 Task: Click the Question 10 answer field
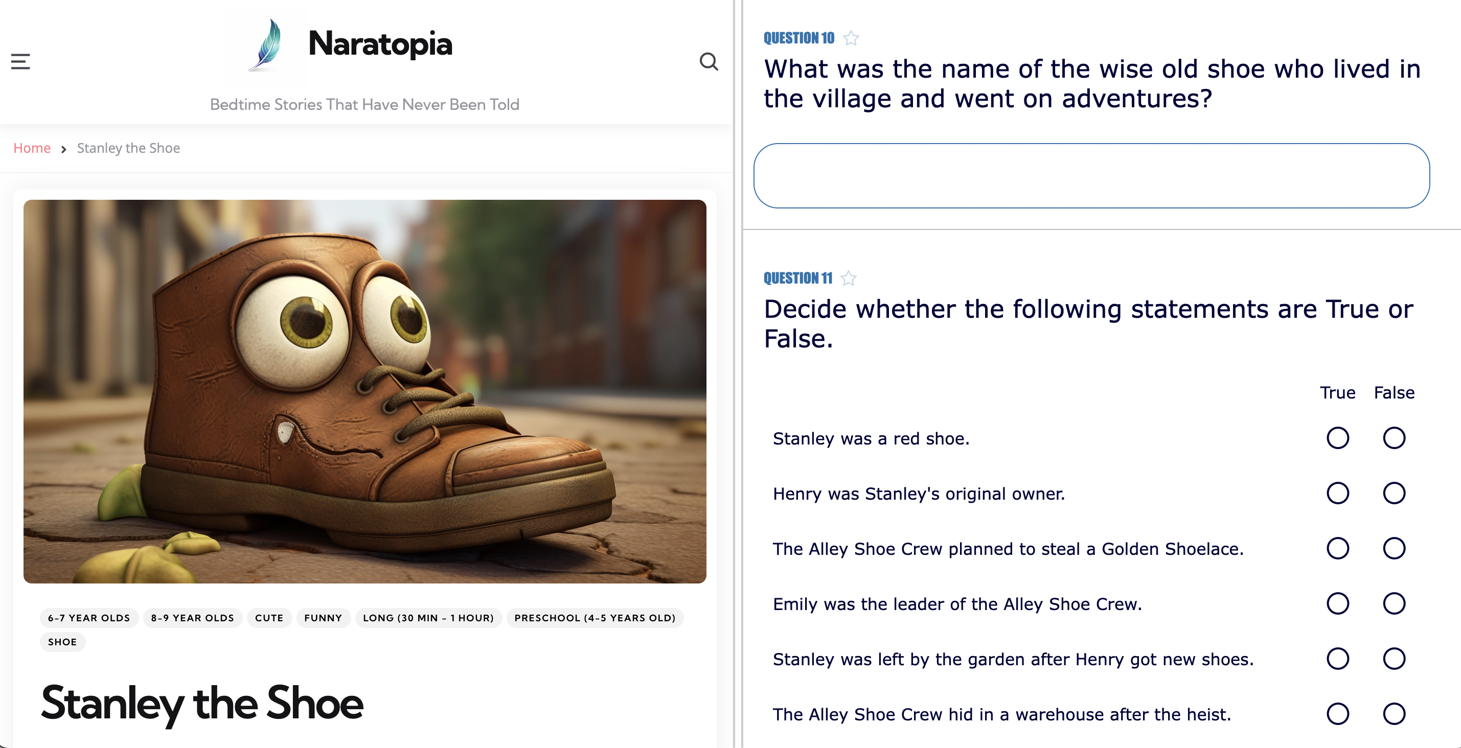[x=1089, y=176]
